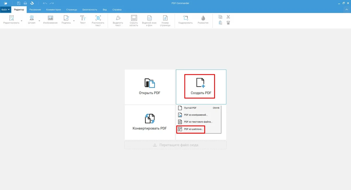Open the Файл menu
351x190 pixels.
[x=5, y=10]
